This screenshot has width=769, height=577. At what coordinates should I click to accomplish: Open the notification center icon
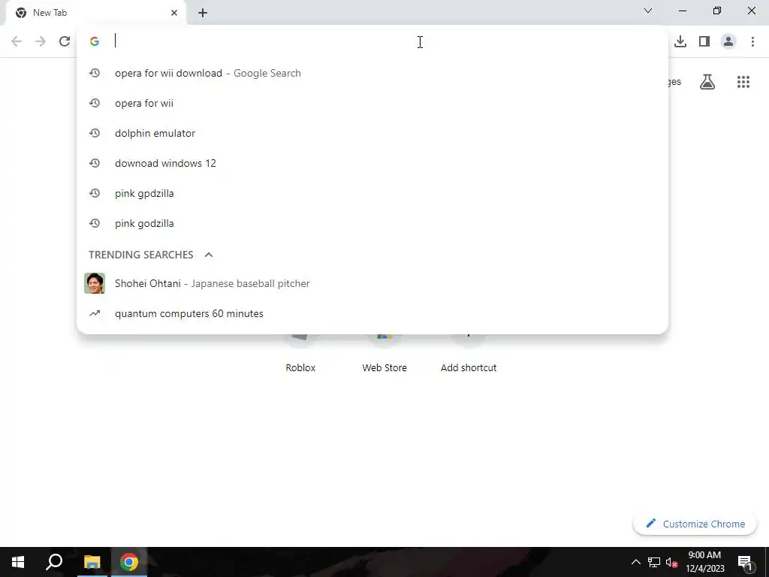[744, 562]
